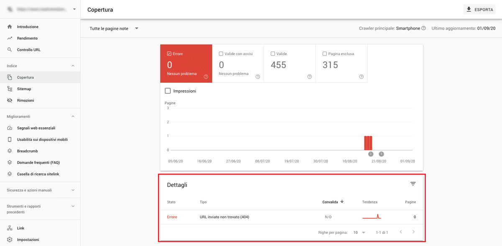Click the Controllo URL magnifier icon
The image size is (502, 246).
pos(10,50)
